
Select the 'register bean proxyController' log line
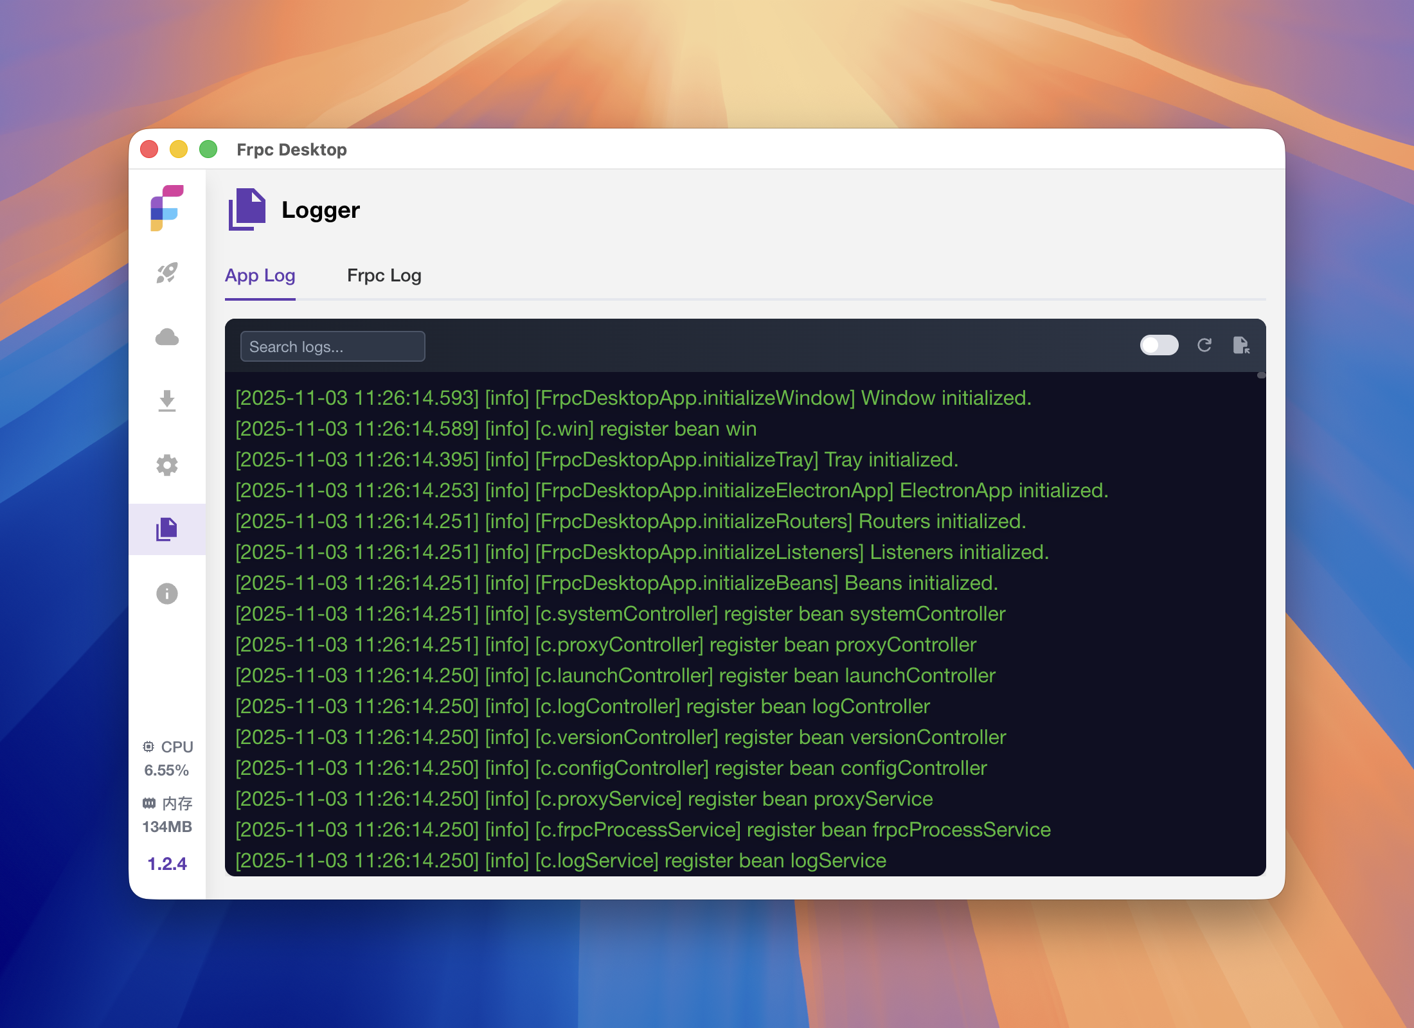coord(606,644)
